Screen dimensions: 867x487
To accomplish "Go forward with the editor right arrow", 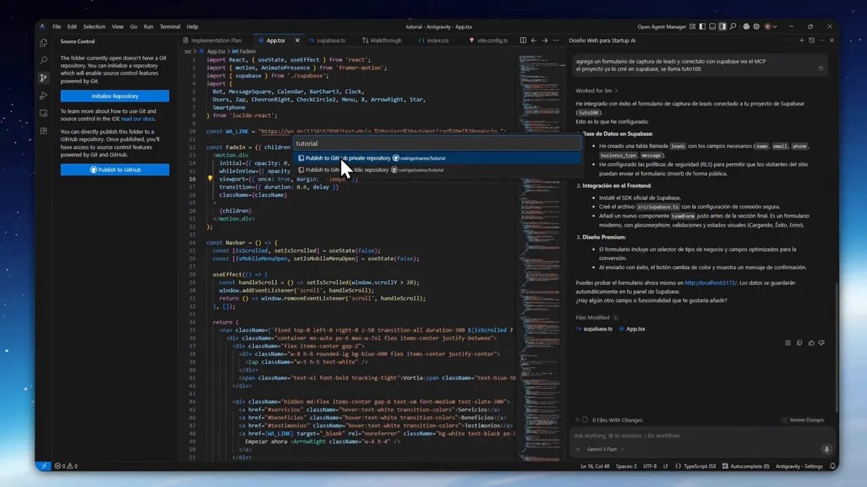I will (x=545, y=41).
